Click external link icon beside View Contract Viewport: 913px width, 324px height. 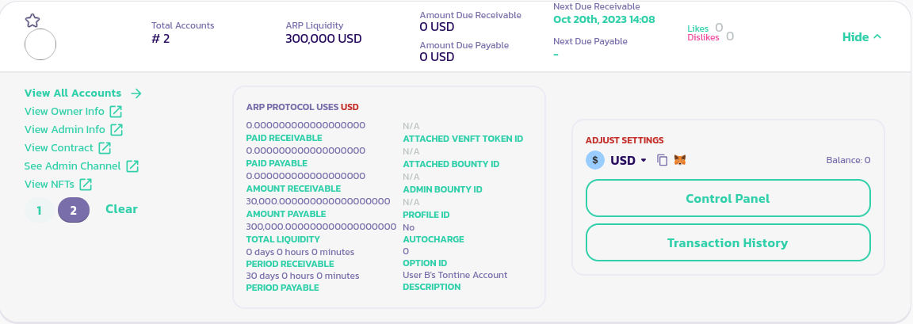pos(105,148)
